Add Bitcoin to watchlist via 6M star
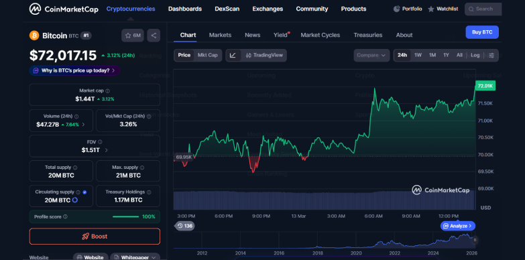 tap(133, 36)
